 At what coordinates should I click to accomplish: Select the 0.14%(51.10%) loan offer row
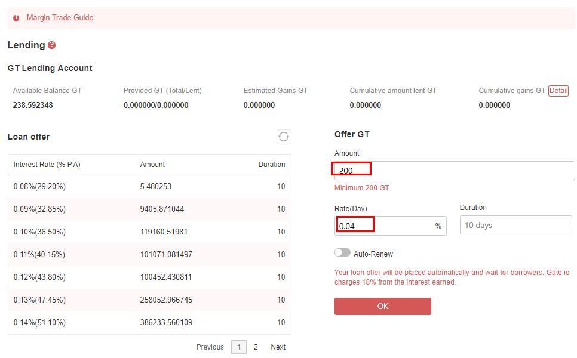pyautogui.click(x=149, y=323)
